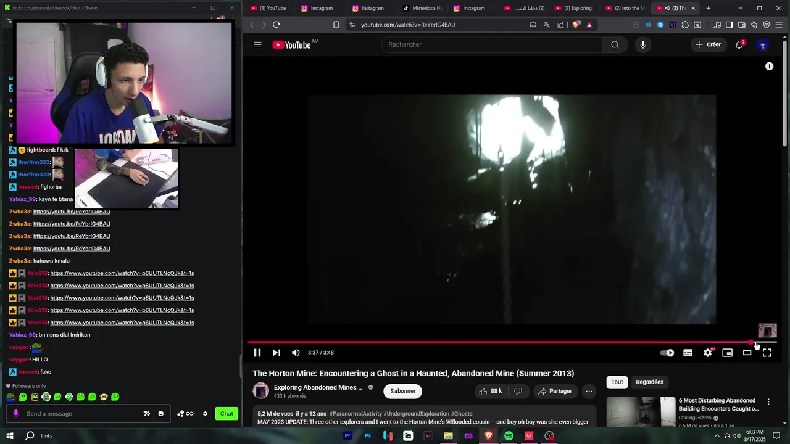
Task: Open the video info card icon
Action: 769,66
